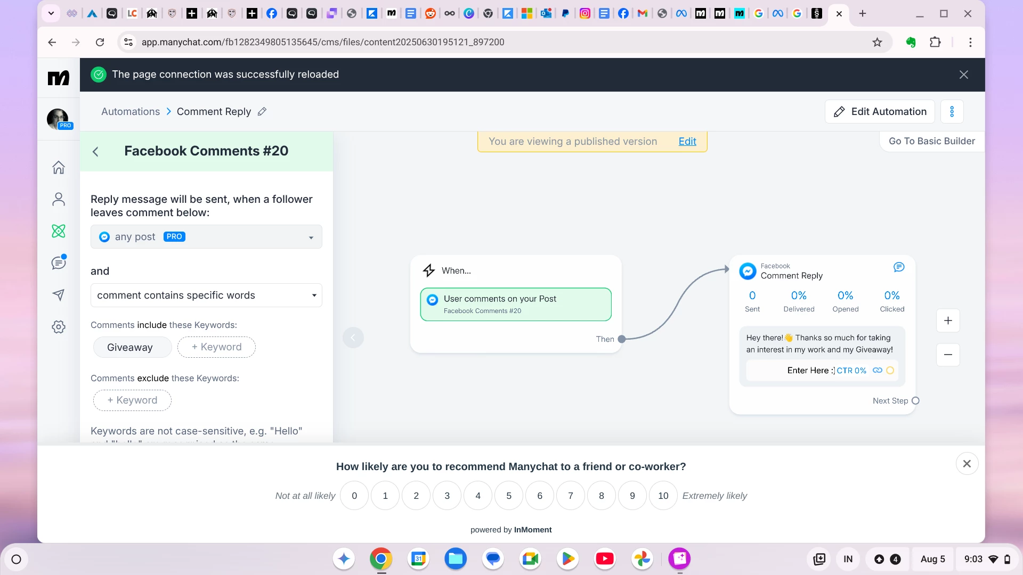Select rating 0 in survey
The image size is (1023, 575).
coord(354,496)
